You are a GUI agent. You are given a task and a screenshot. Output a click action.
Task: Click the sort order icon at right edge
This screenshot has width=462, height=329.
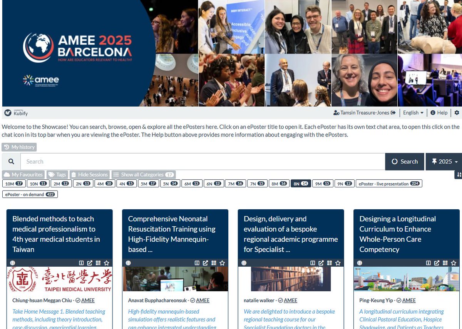point(459,175)
